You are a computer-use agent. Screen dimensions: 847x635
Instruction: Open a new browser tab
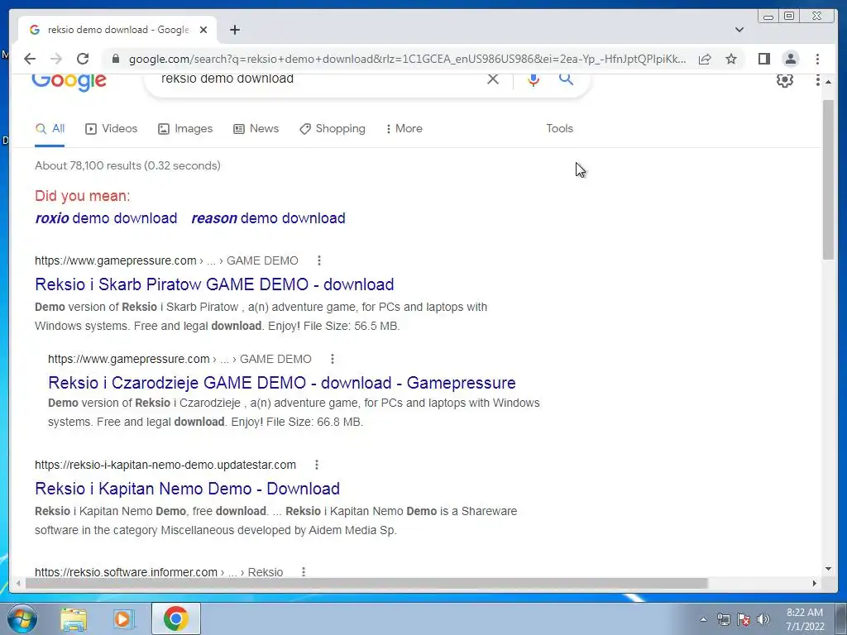234,30
